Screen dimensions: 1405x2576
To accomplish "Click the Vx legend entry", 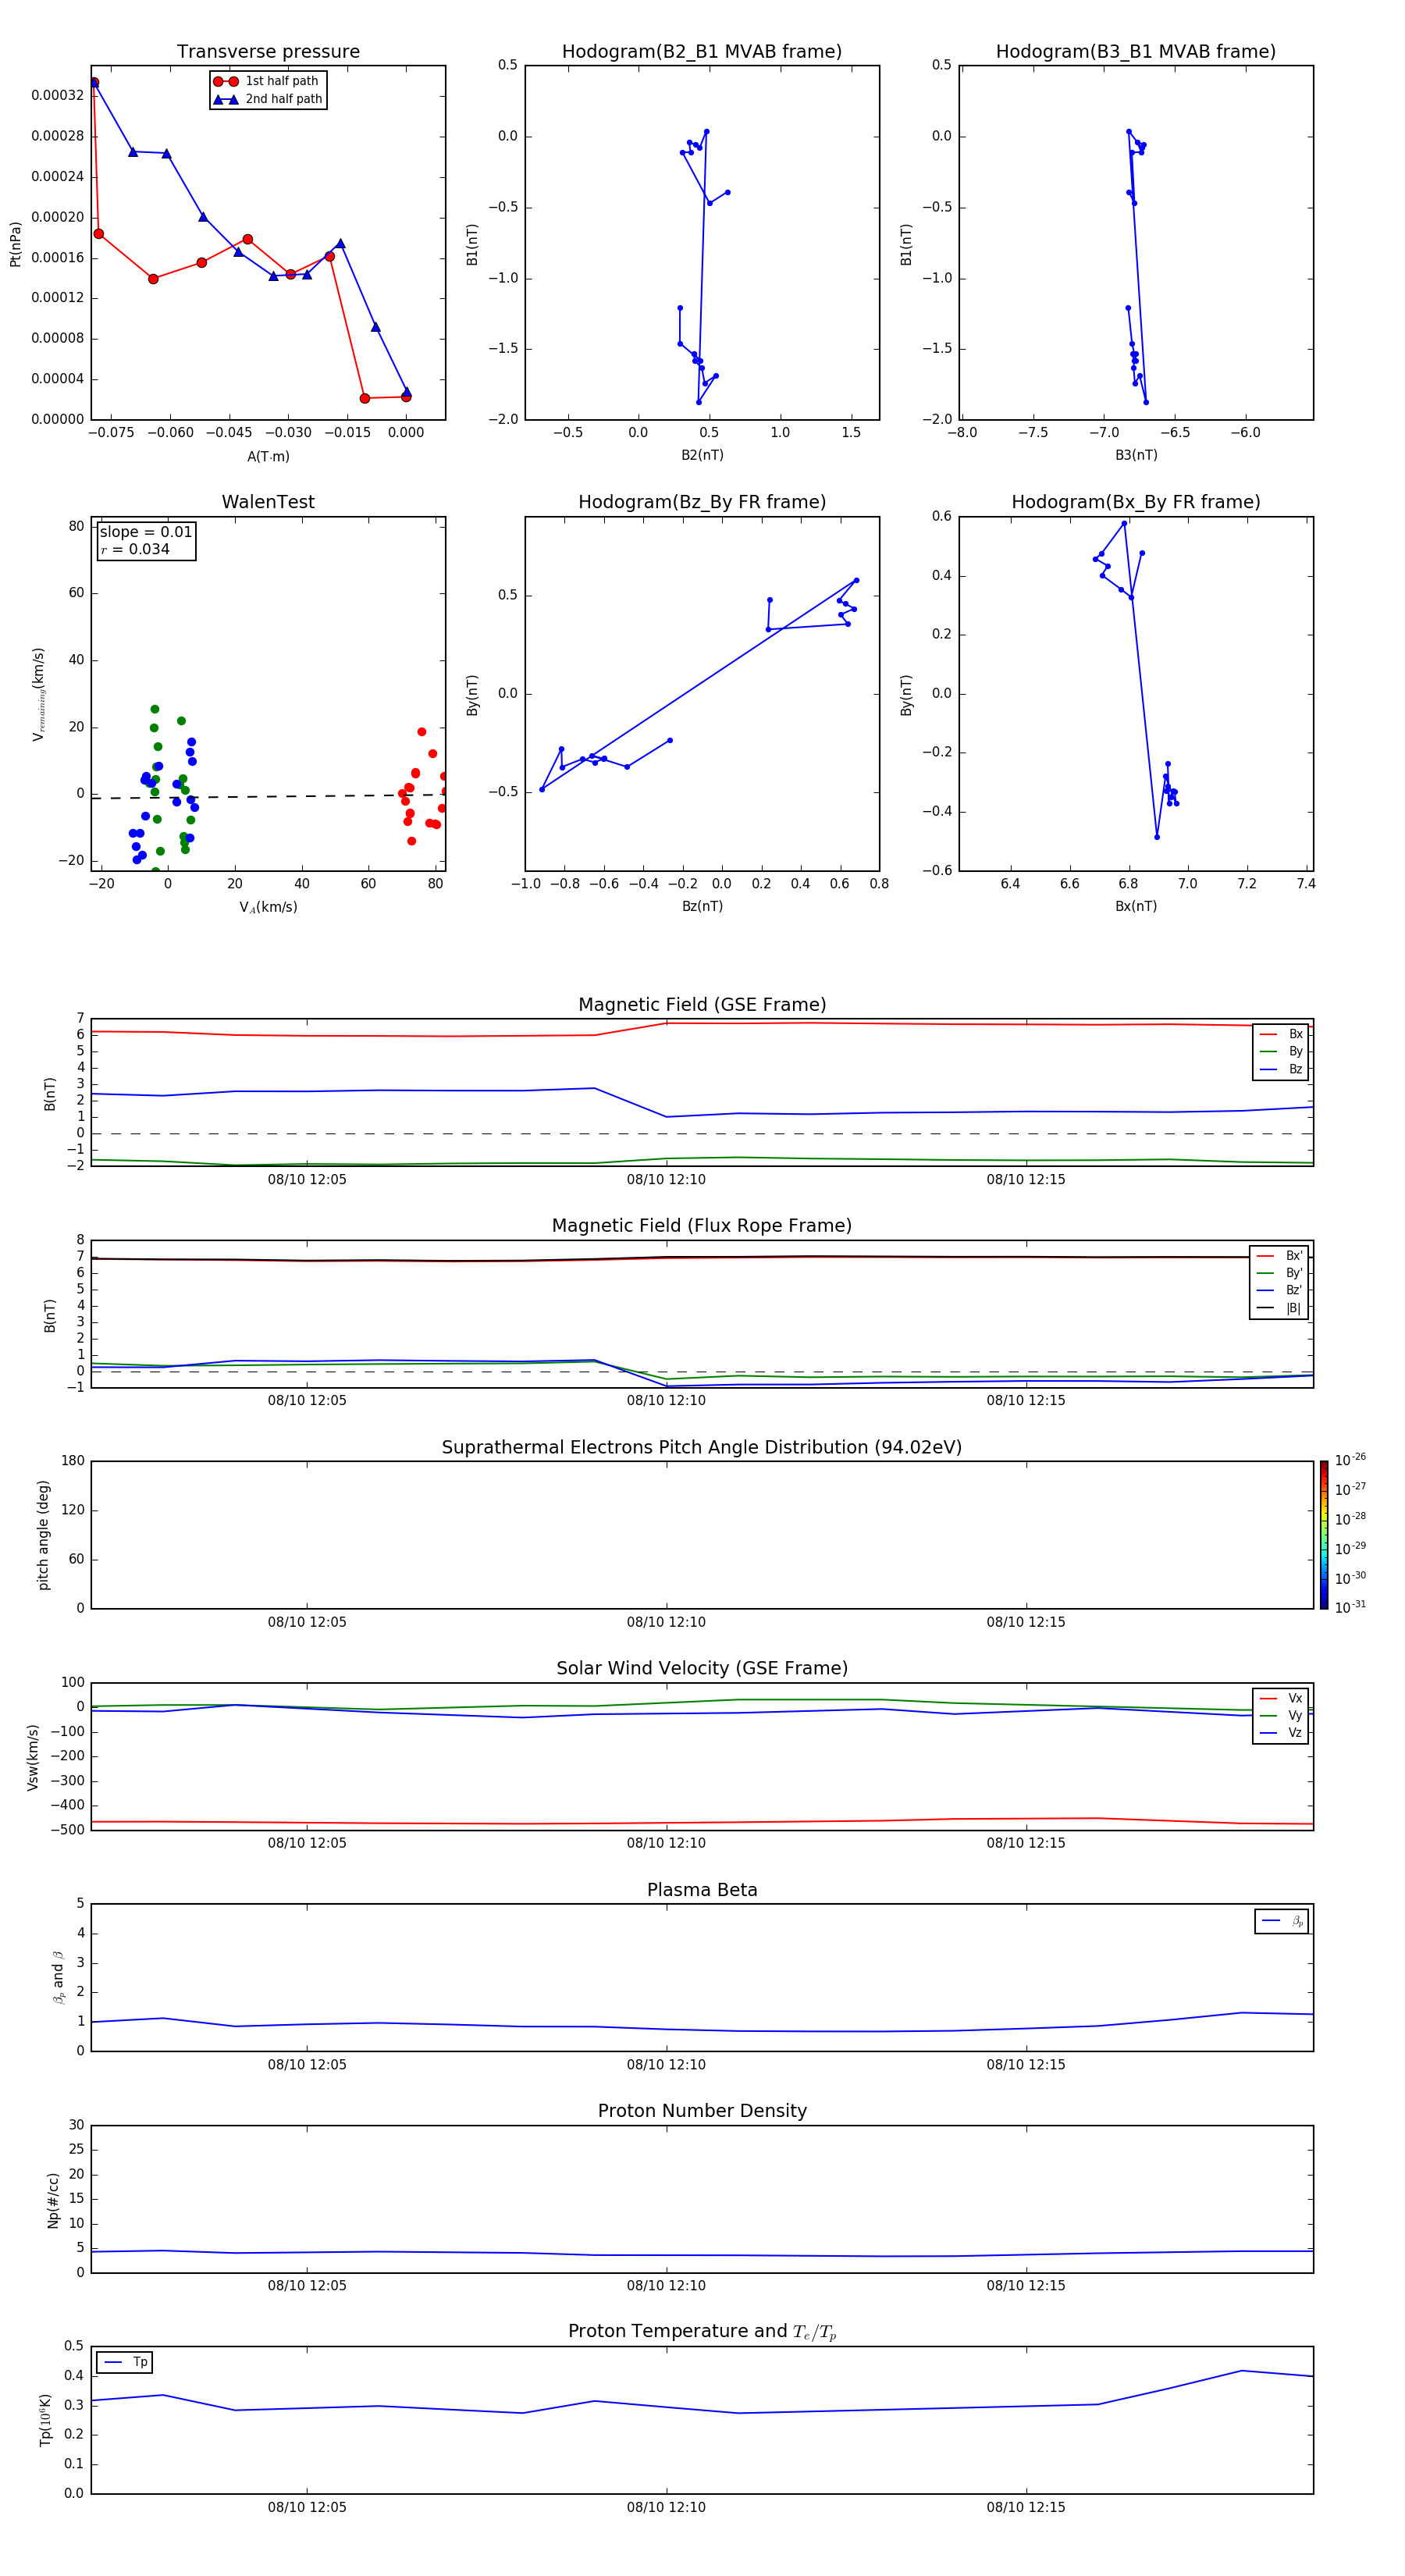I will pyautogui.click(x=1281, y=1698).
